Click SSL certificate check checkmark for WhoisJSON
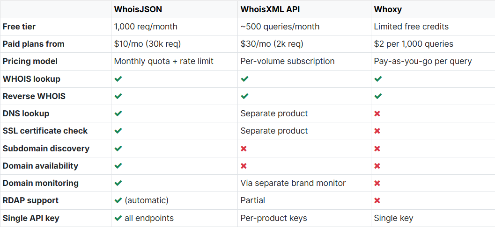Screen dimensions: 495x227 pos(118,131)
